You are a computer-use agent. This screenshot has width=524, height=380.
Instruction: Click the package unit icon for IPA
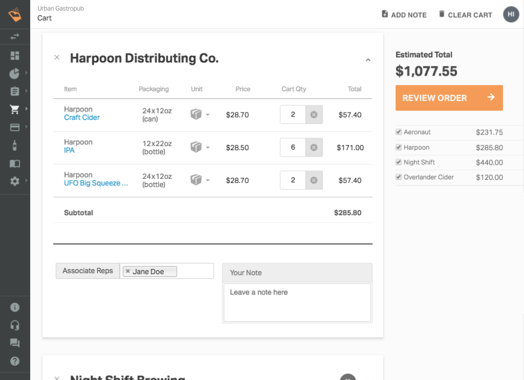196,147
